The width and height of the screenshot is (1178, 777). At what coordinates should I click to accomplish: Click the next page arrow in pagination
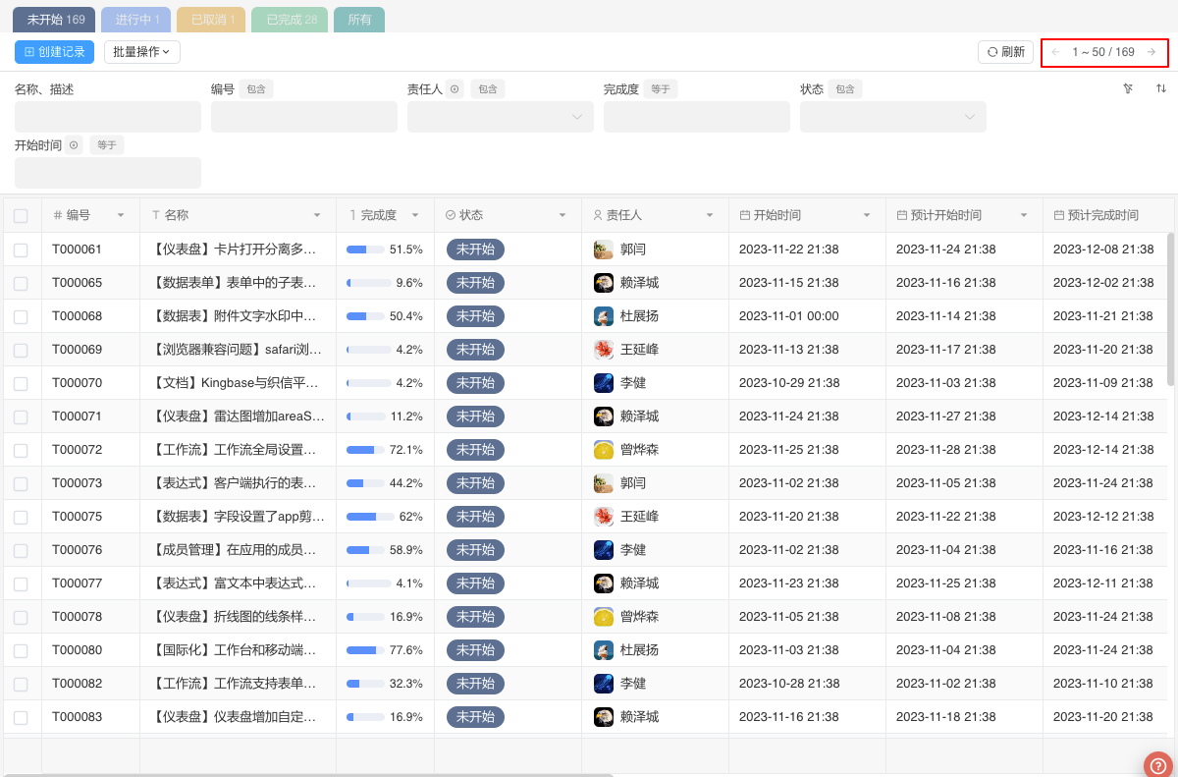pyautogui.click(x=1151, y=52)
